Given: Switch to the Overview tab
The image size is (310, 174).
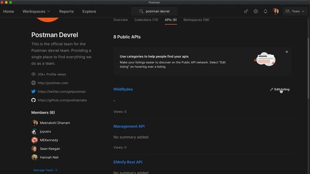Looking at the screenshot, I should coord(121,20).
